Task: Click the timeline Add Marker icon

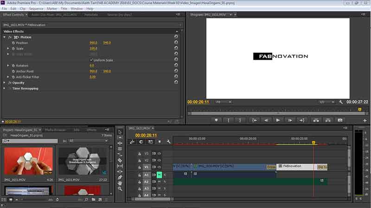Action: coord(160,142)
